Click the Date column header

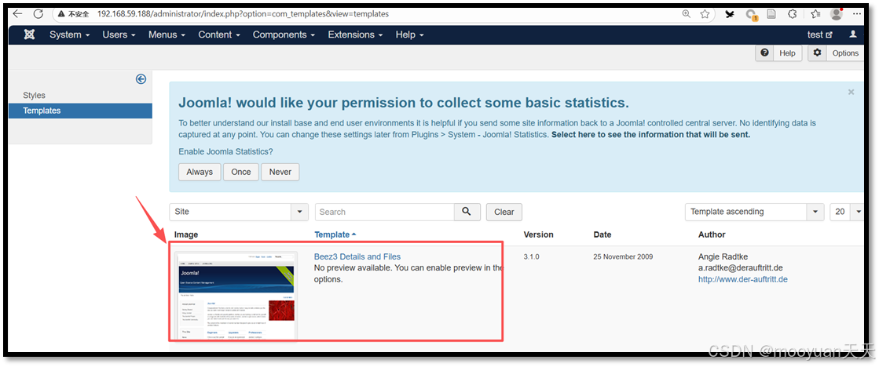(602, 234)
